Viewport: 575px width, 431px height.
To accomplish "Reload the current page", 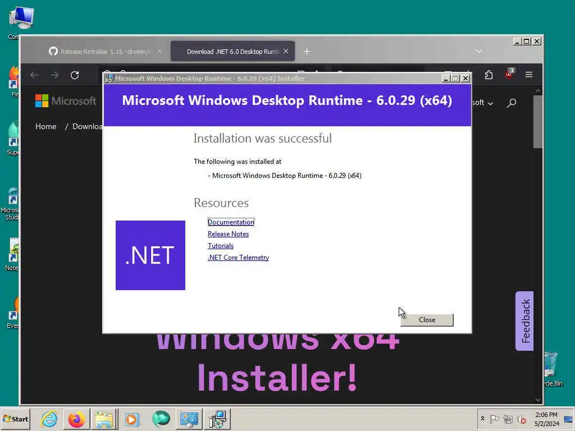I will 75,75.
